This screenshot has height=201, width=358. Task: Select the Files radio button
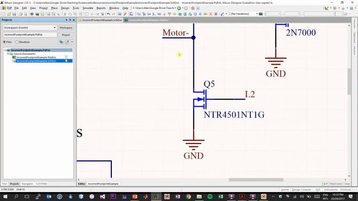4,42
